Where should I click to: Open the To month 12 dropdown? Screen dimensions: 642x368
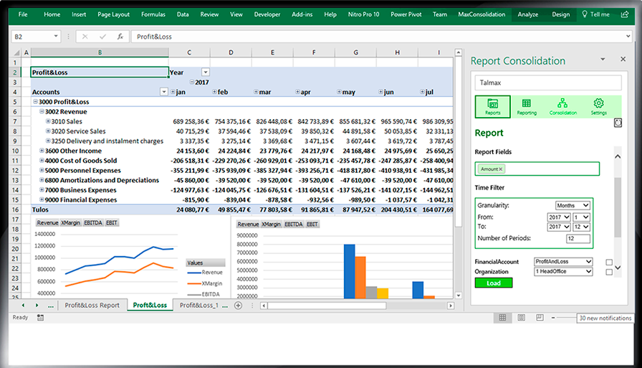pyautogui.click(x=581, y=227)
